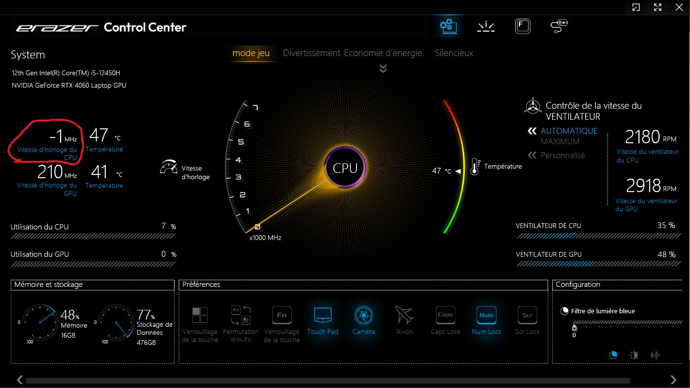Open the Fn key configuration panel
Viewport: 690px width, 388px height.
click(522, 26)
